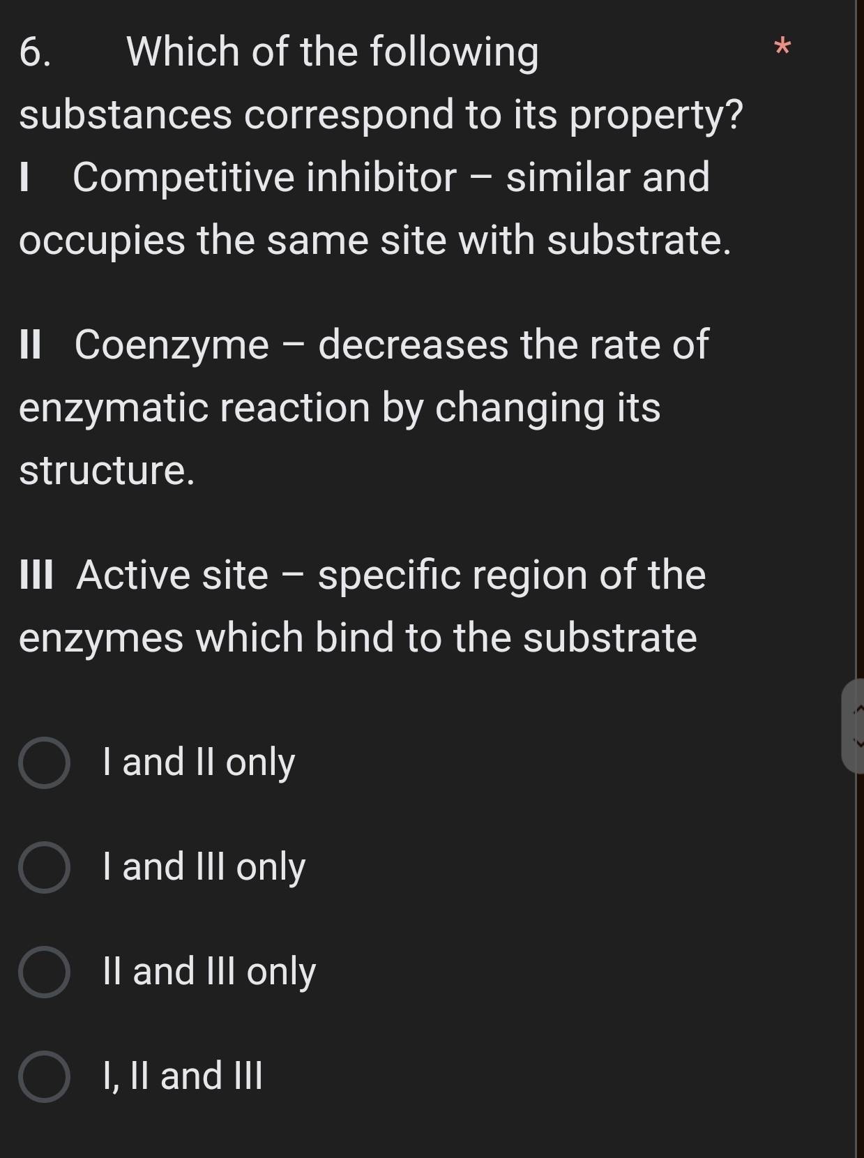Click the up chevron navigation arrow

pyautogui.click(x=860, y=708)
